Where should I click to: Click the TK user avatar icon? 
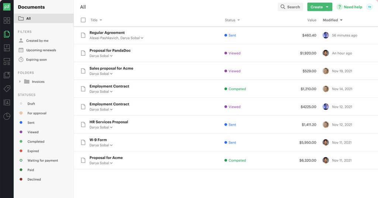369,7
